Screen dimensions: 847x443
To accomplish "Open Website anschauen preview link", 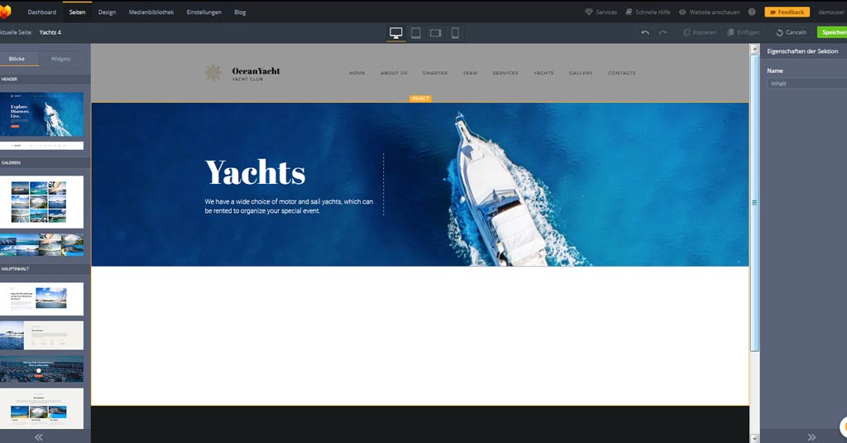I will 709,12.
